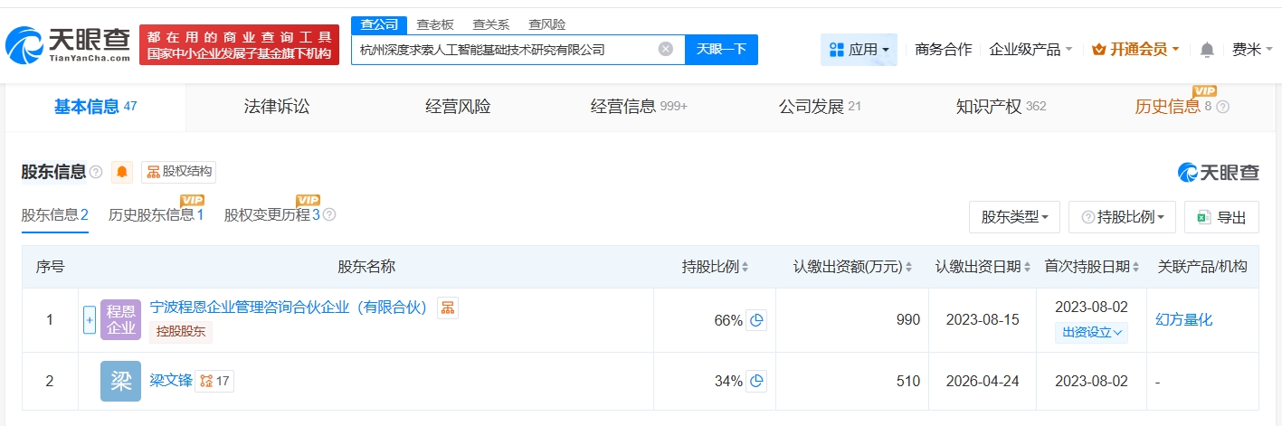Image resolution: width=1282 pixels, height=426 pixels.
Task: Select the 股权变更历程 sub-tab
Action: click(x=272, y=215)
